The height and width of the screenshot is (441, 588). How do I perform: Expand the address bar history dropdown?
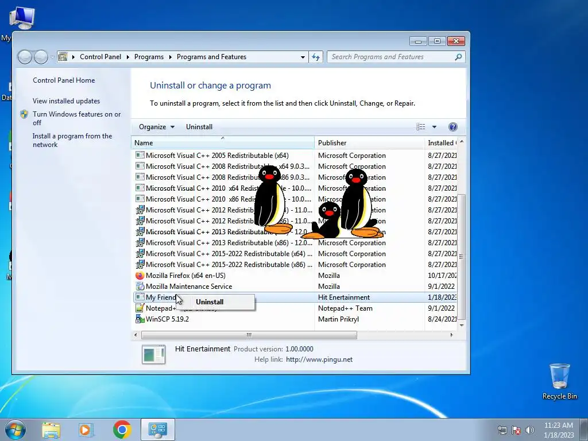[x=303, y=57]
